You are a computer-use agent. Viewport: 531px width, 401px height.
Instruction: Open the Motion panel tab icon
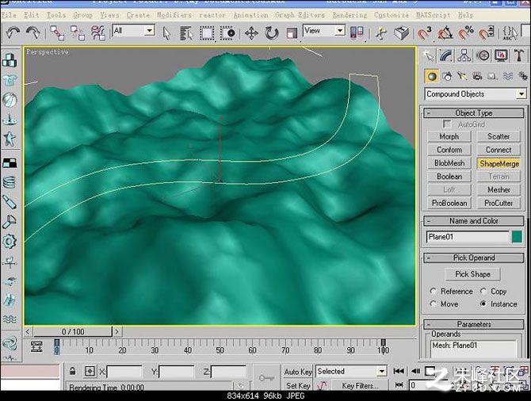tap(483, 55)
